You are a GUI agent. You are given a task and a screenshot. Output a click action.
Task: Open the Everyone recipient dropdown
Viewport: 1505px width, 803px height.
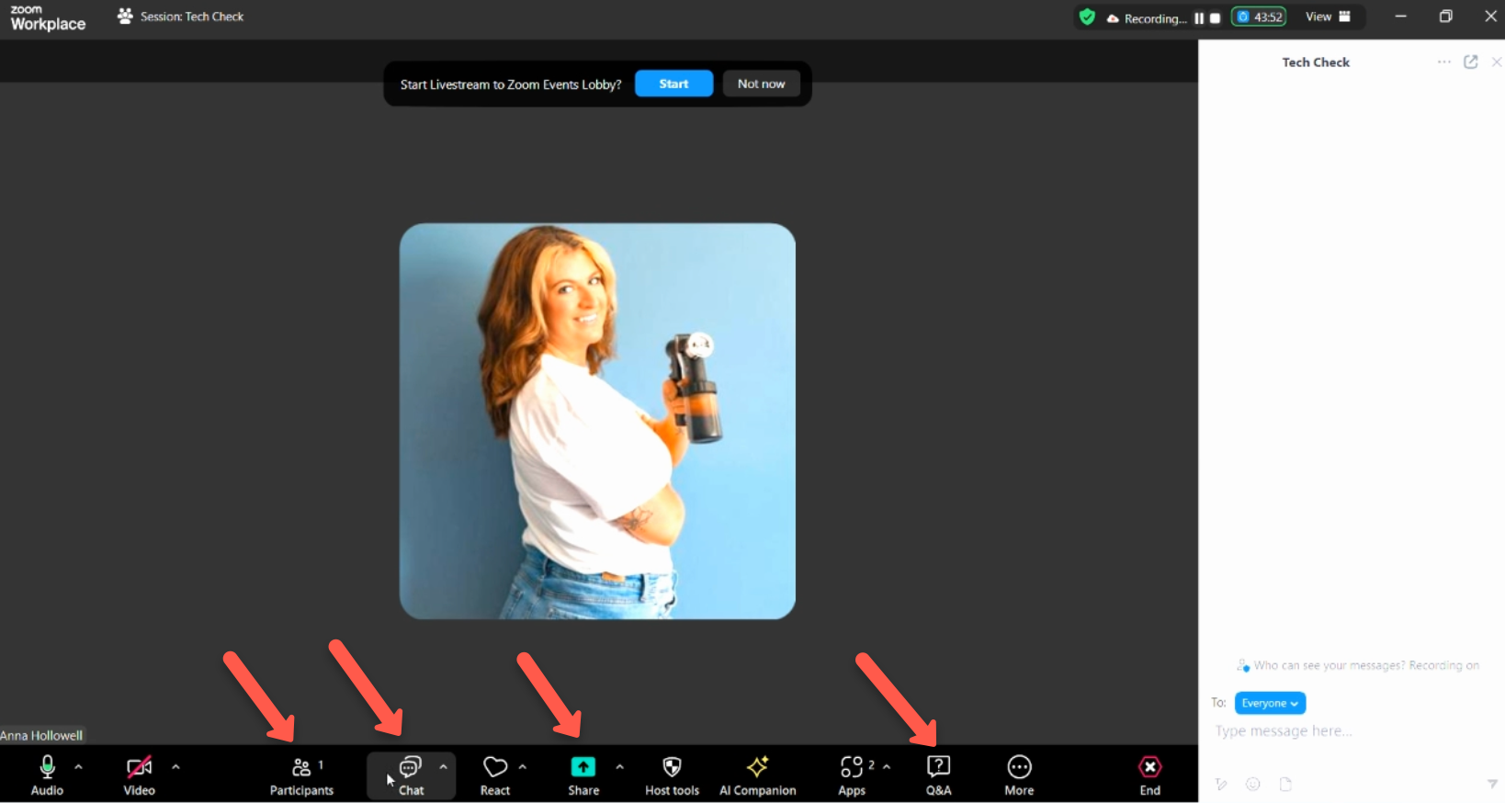1270,703
